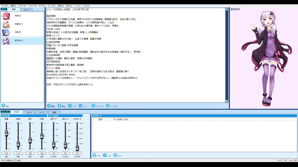Click the heading line with '2020年7月12日'
298x167 pixels.
coord(68,10)
